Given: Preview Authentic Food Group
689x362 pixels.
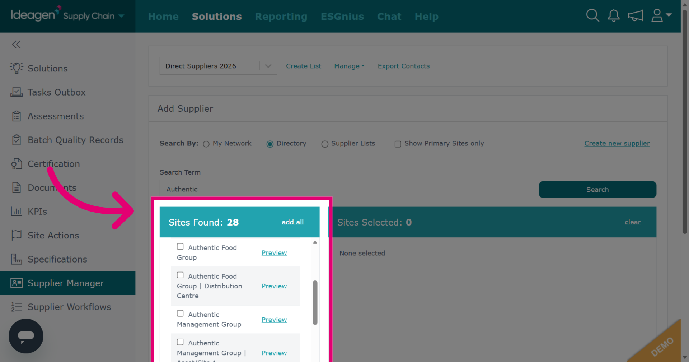Looking at the screenshot, I should point(274,253).
